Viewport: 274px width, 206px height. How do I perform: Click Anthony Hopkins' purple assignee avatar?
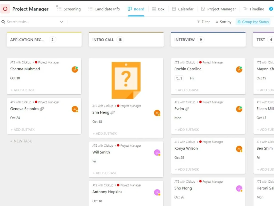pyautogui.click(x=157, y=192)
